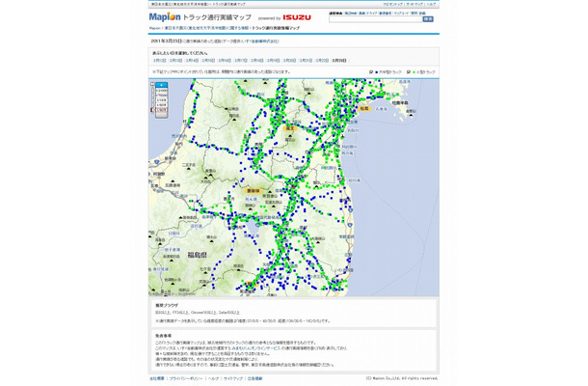Click the 福島県 prefecture label on map
The width and height of the screenshot is (588, 386).
point(198,256)
